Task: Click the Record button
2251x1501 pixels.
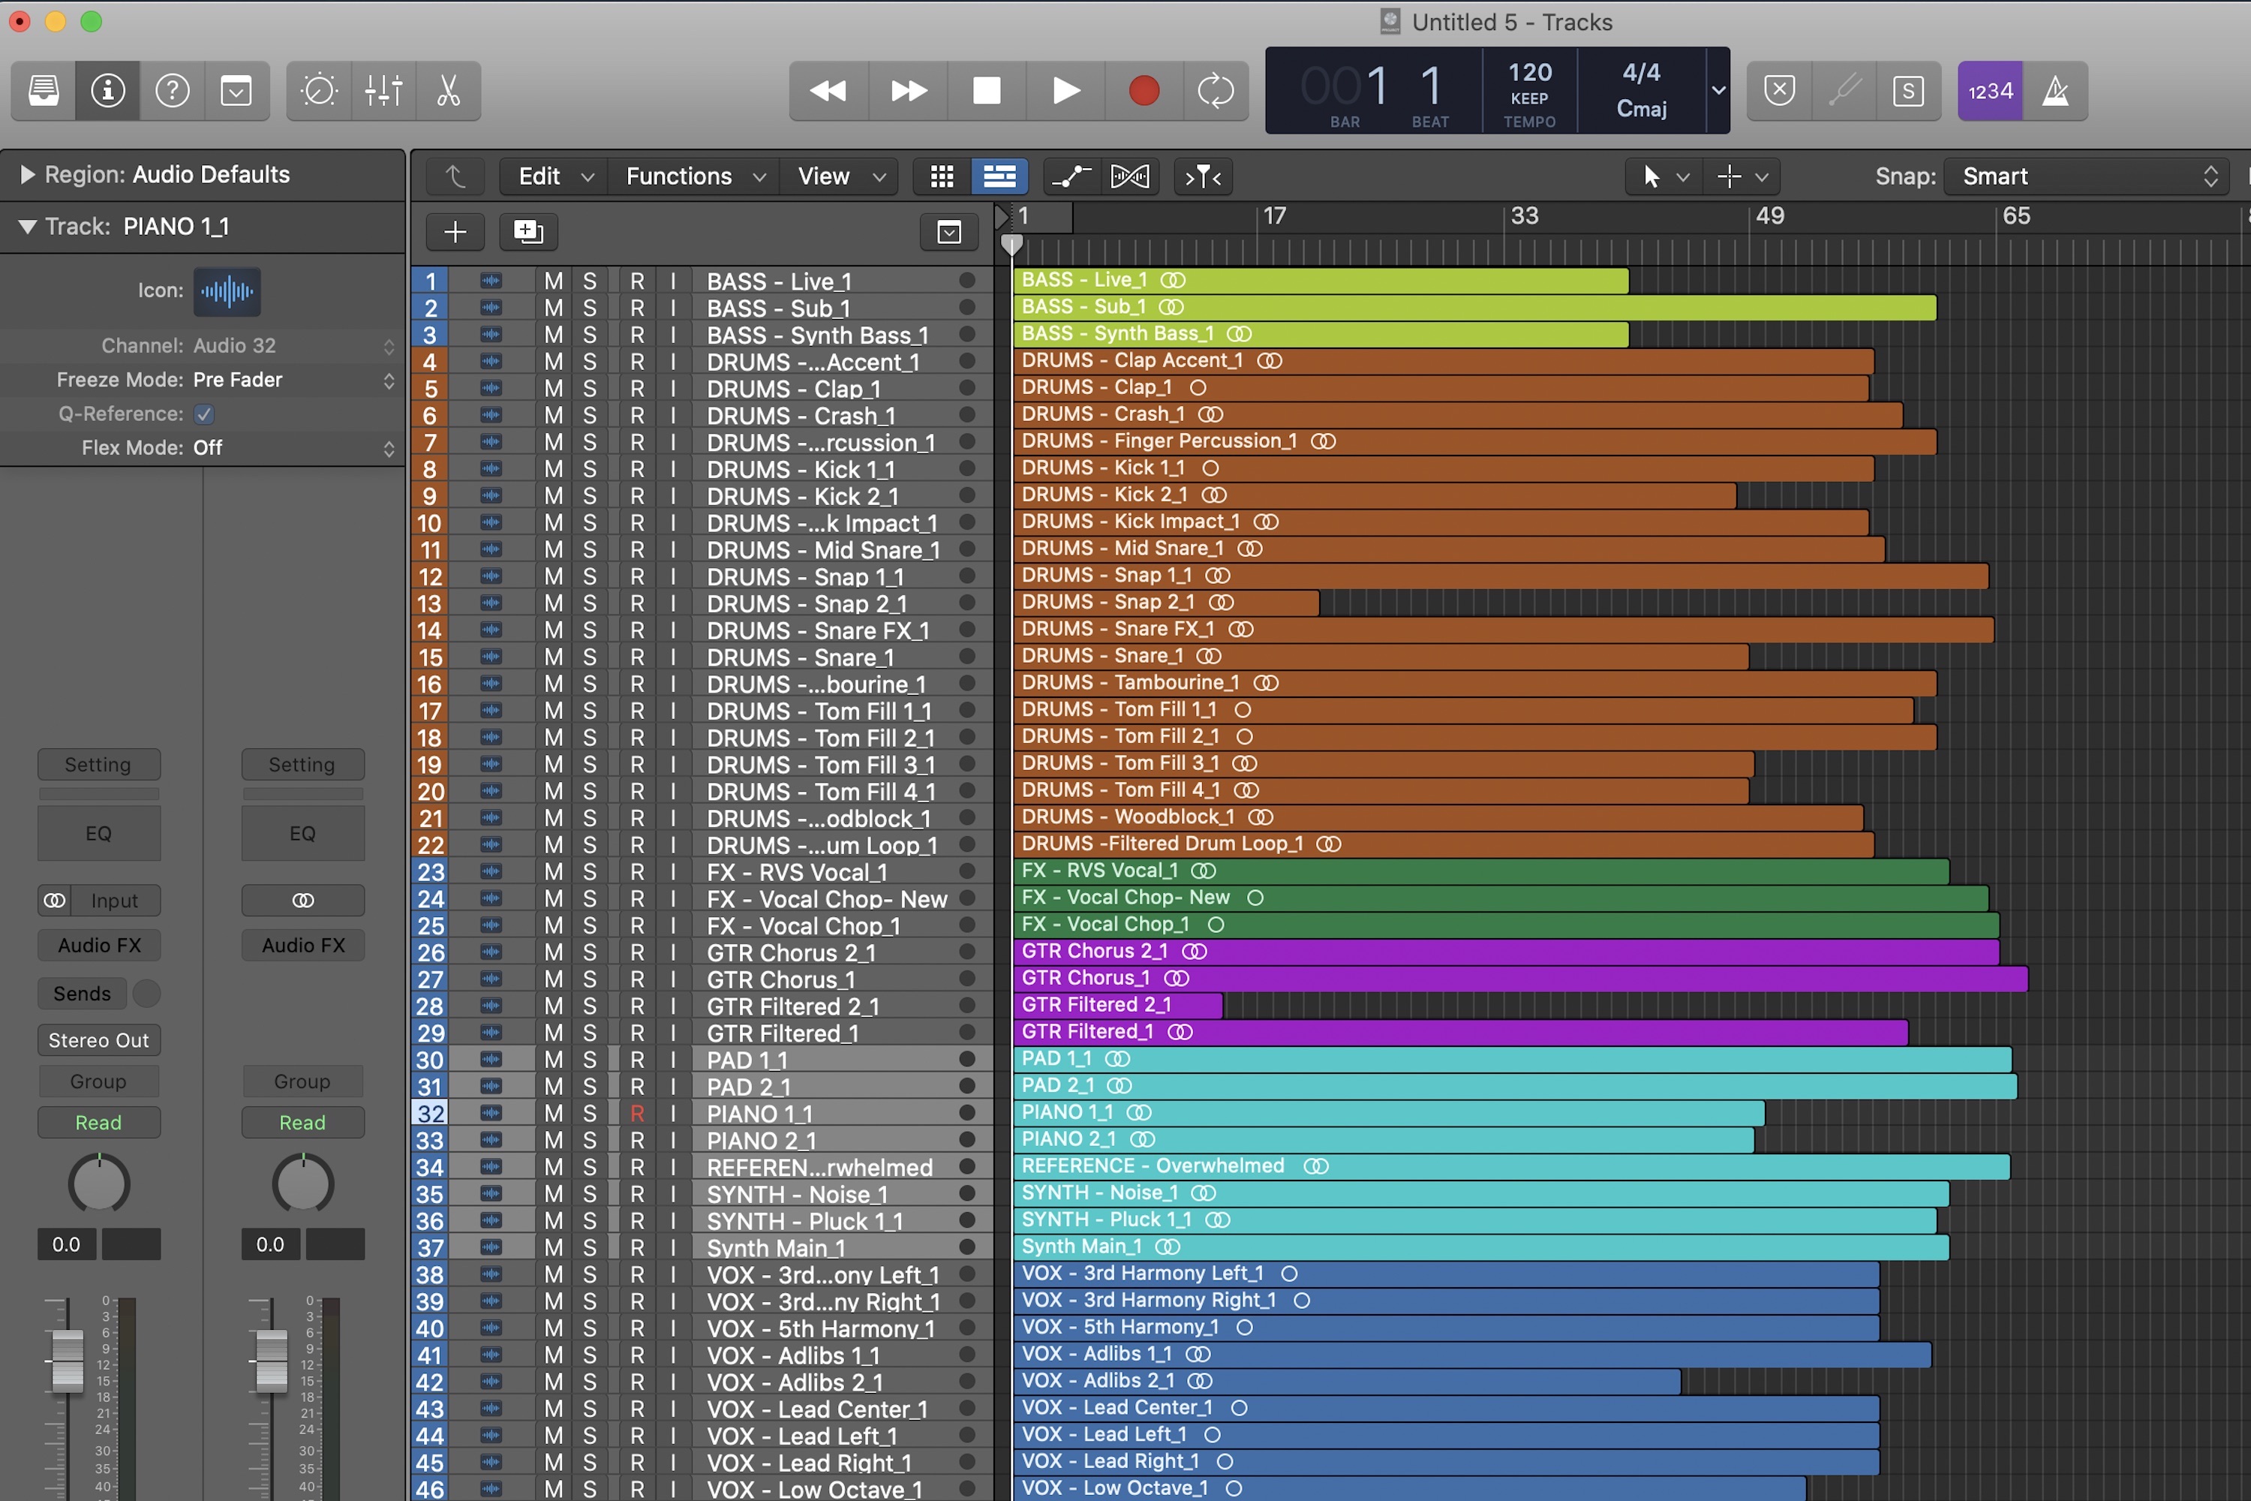Action: point(1144,91)
